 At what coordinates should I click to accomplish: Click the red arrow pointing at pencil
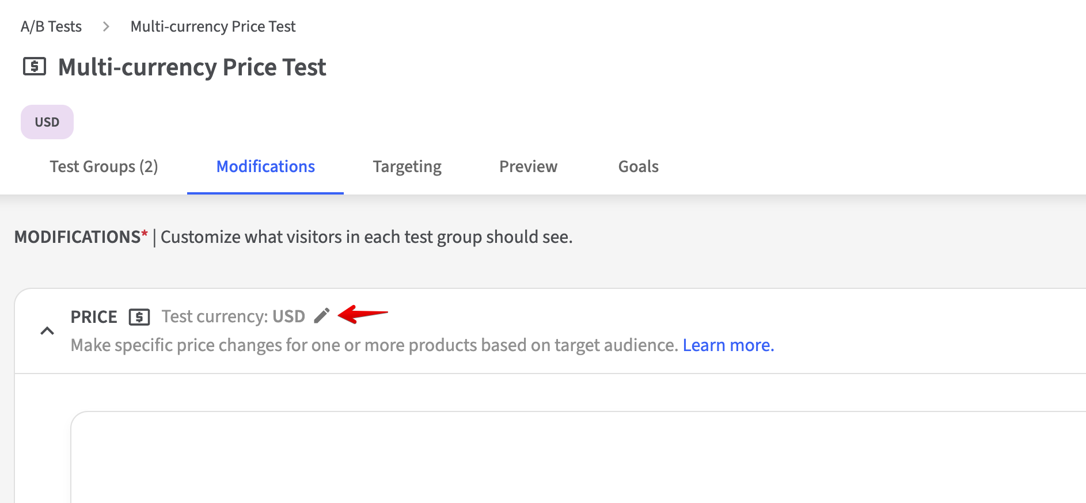tap(363, 314)
